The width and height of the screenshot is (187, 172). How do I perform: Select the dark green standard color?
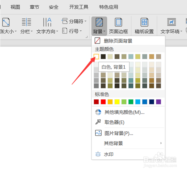[131, 102]
